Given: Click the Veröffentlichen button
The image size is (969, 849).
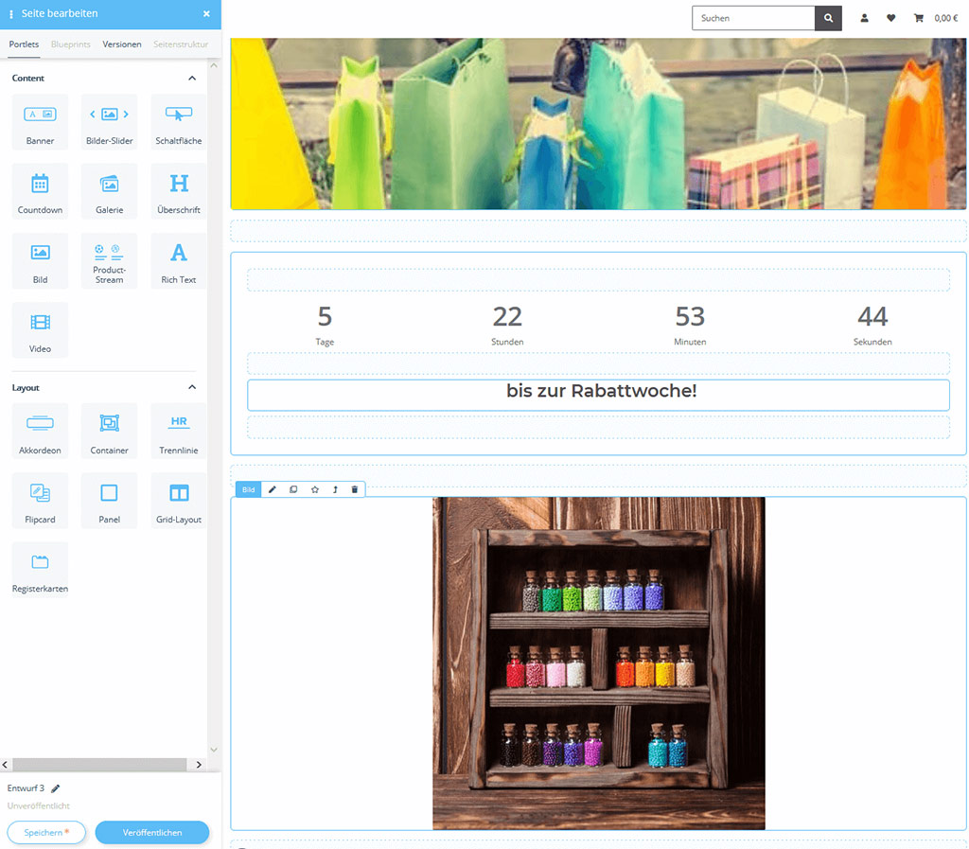Looking at the screenshot, I should [x=152, y=832].
